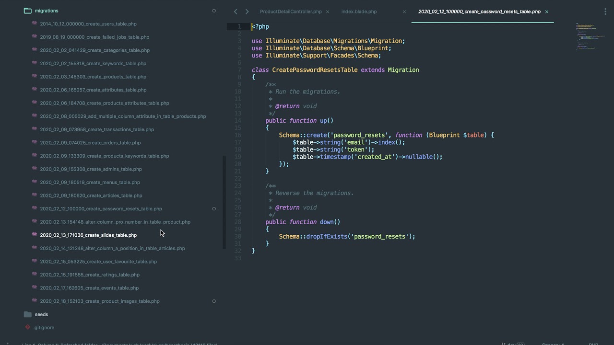The height and width of the screenshot is (345, 614).
Task: Click "Schema::dropIfExists('password_resets');" line
Action: tap(347, 236)
